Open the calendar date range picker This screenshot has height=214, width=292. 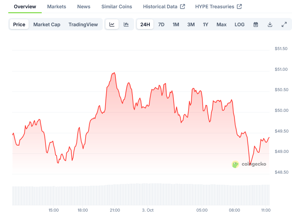click(x=256, y=25)
